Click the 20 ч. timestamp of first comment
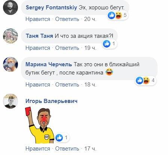The image size is (168, 155). pos(90,19)
